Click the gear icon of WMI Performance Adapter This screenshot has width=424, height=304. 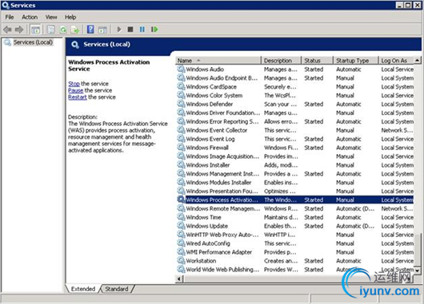point(181,251)
